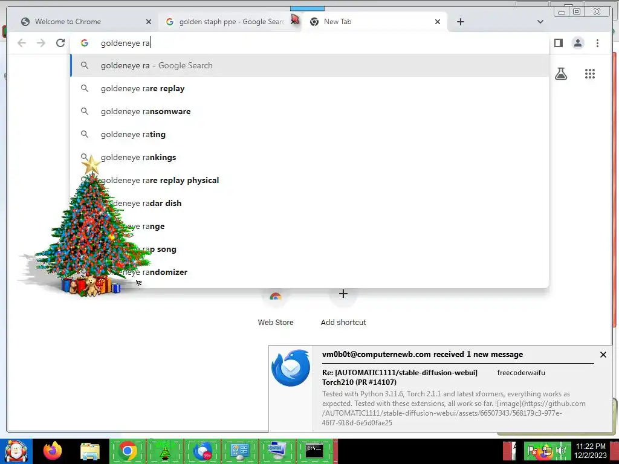Screen dimensions: 619x464
Task: Pick suggestion 'goldeneye rare replay'
Action: pos(309,88)
